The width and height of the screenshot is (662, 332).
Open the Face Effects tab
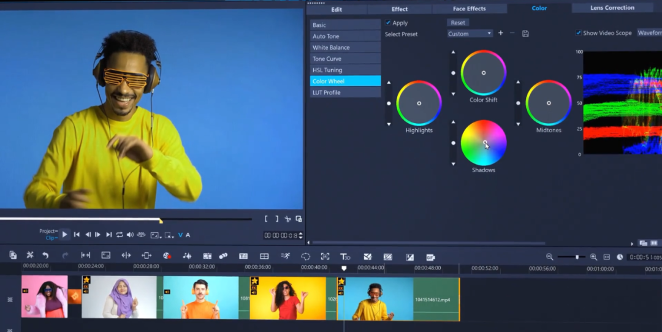pyautogui.click(x=469, y=9)
